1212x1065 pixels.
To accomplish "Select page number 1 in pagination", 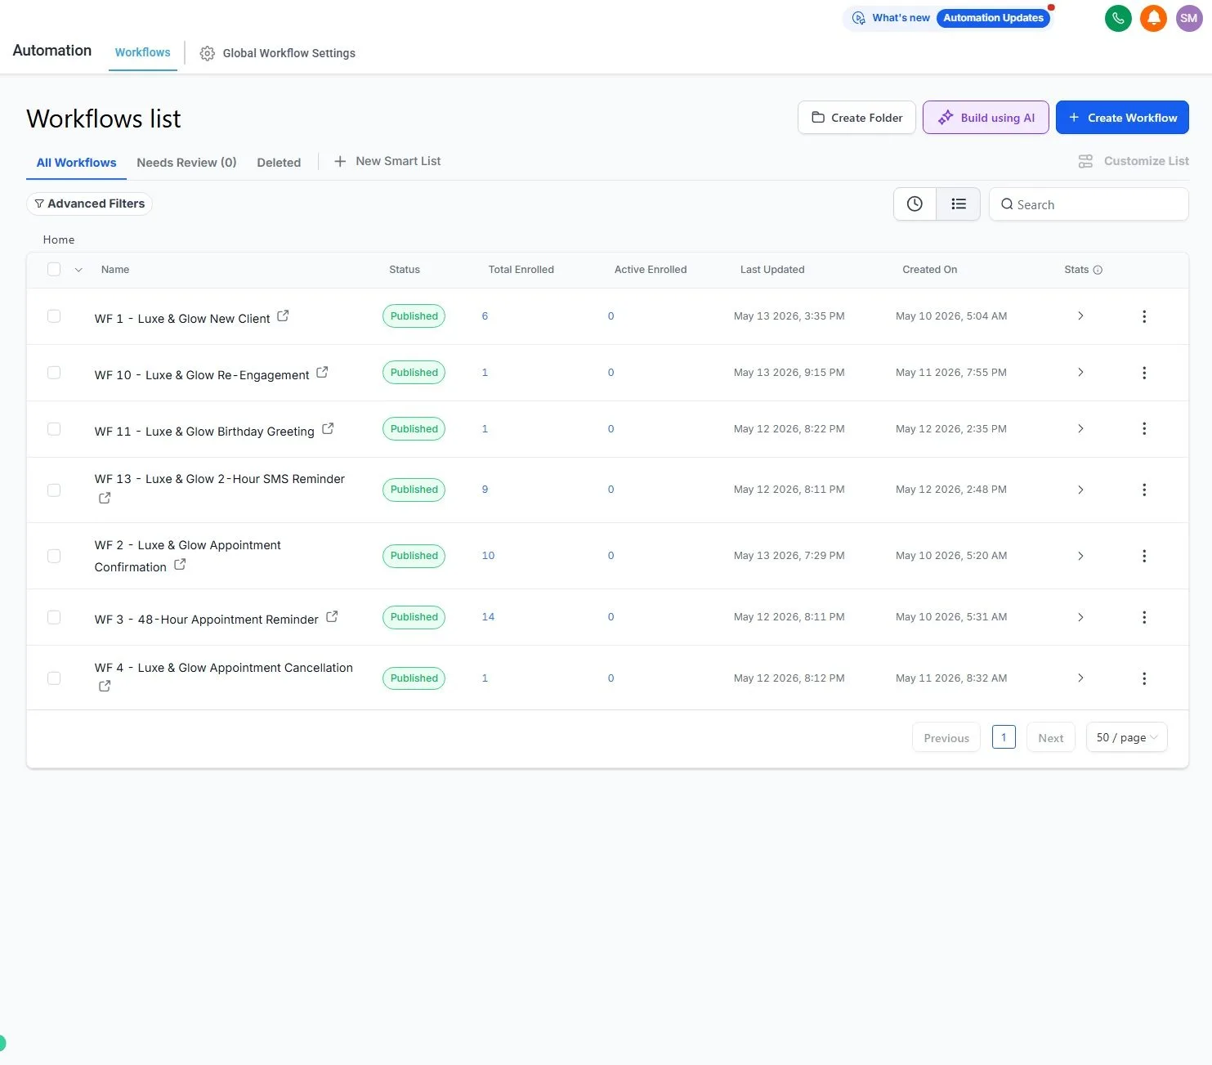I will [1004, 737].
